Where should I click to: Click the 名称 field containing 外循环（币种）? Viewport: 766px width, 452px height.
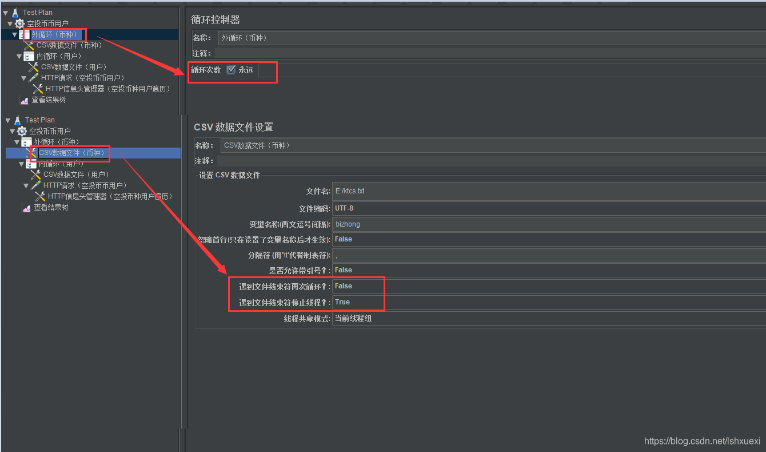tap(492, 38)
